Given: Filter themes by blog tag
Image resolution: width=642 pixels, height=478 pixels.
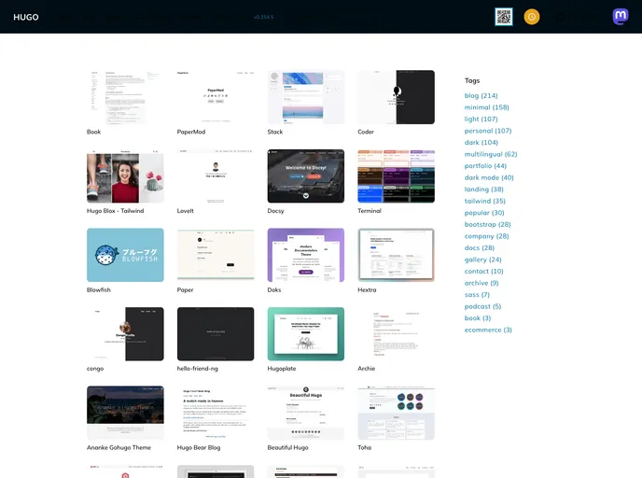Looking at the screenshot, I should click(x=481, y=95).
